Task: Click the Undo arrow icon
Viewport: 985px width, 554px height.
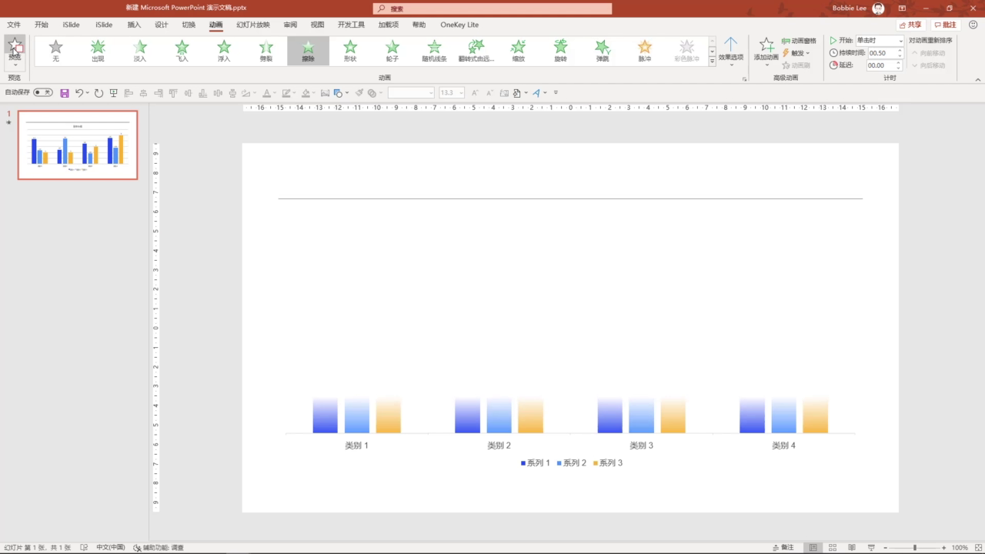Action: tap(78, 93)
